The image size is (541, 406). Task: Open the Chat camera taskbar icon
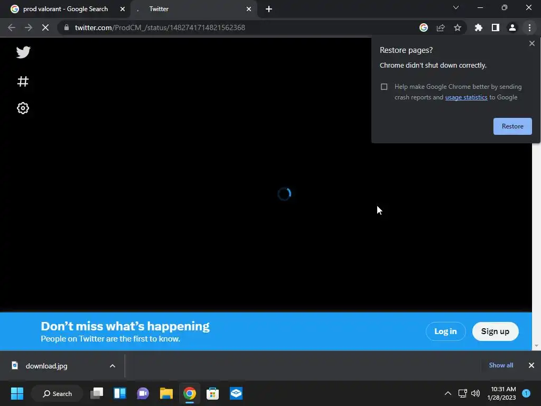(x=143, y=393)
